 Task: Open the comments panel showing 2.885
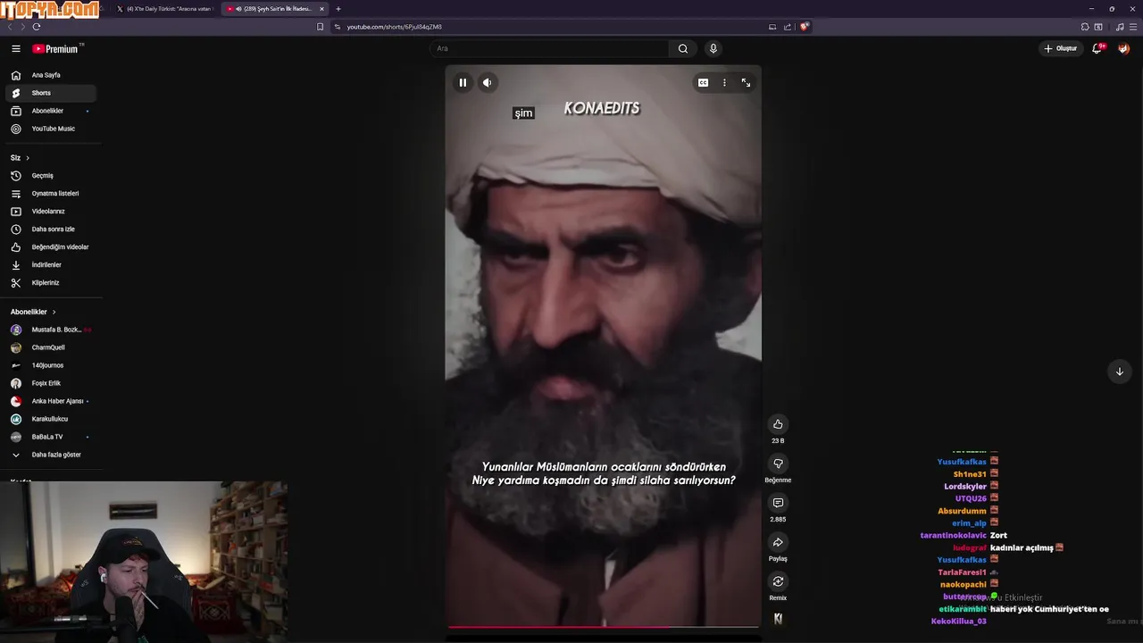point(778,503)
